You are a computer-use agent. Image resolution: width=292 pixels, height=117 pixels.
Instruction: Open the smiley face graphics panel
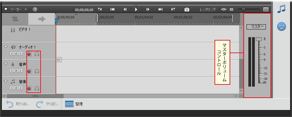click(281, 27)
